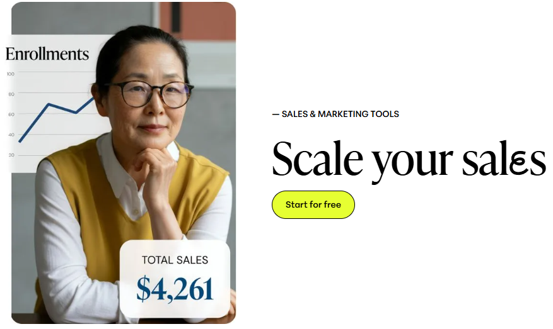
Task: Click the 60 value on chart axis
Action: point(11,114)
